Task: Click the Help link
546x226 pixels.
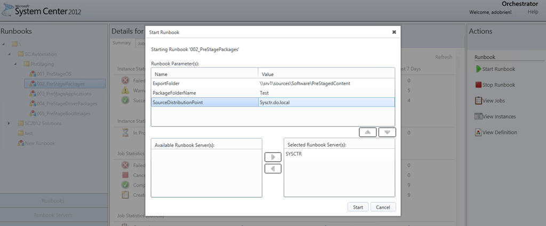Action: coord(533,12)
